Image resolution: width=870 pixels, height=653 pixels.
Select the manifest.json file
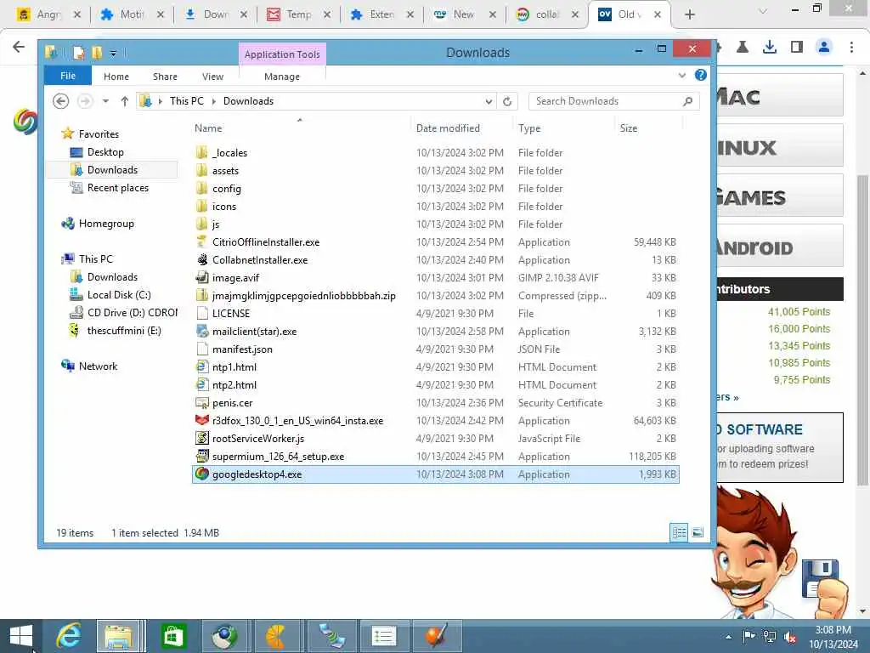click(x=242, y=349)
